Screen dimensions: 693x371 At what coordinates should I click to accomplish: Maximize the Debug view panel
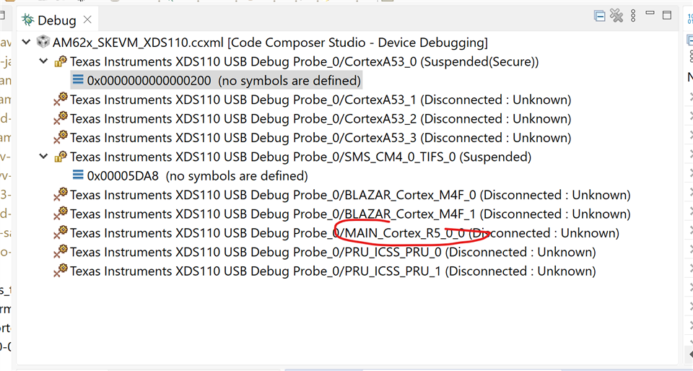667,15
